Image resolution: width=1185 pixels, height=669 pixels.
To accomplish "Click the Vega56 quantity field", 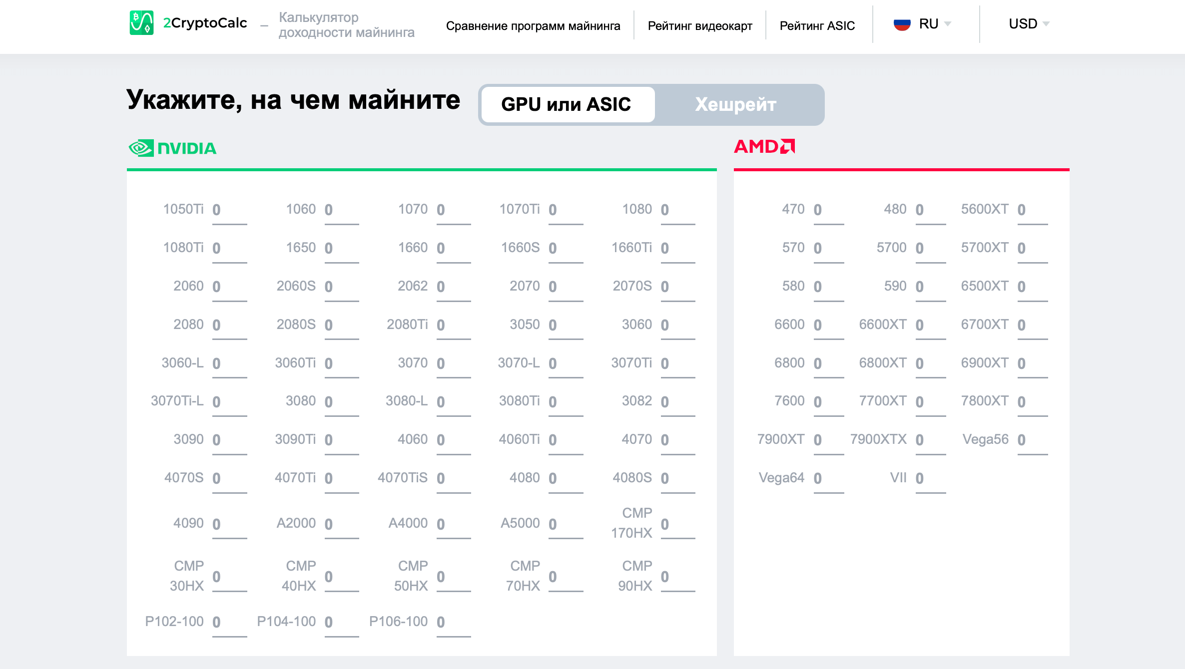I will coord(1033,440).
